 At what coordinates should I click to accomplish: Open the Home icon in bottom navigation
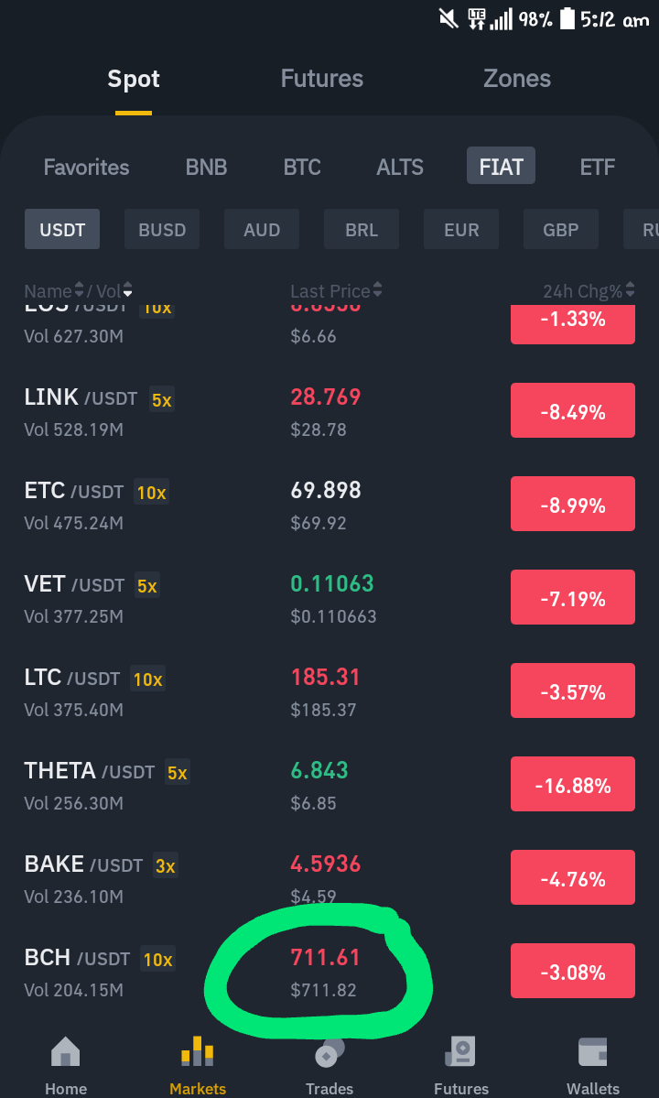click(x=66, y=1051)
